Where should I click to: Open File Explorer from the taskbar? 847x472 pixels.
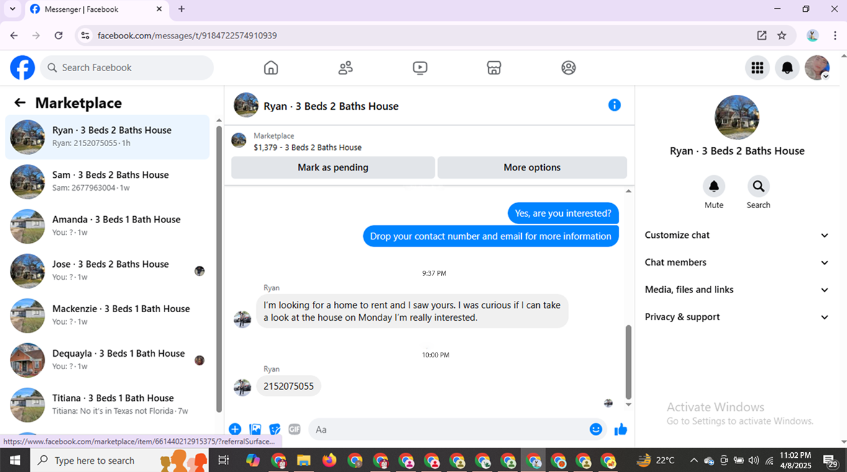303,460
